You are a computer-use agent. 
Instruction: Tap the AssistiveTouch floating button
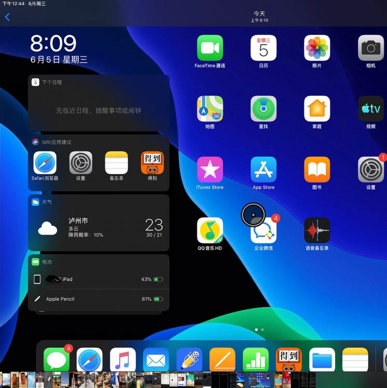point(253,214)
